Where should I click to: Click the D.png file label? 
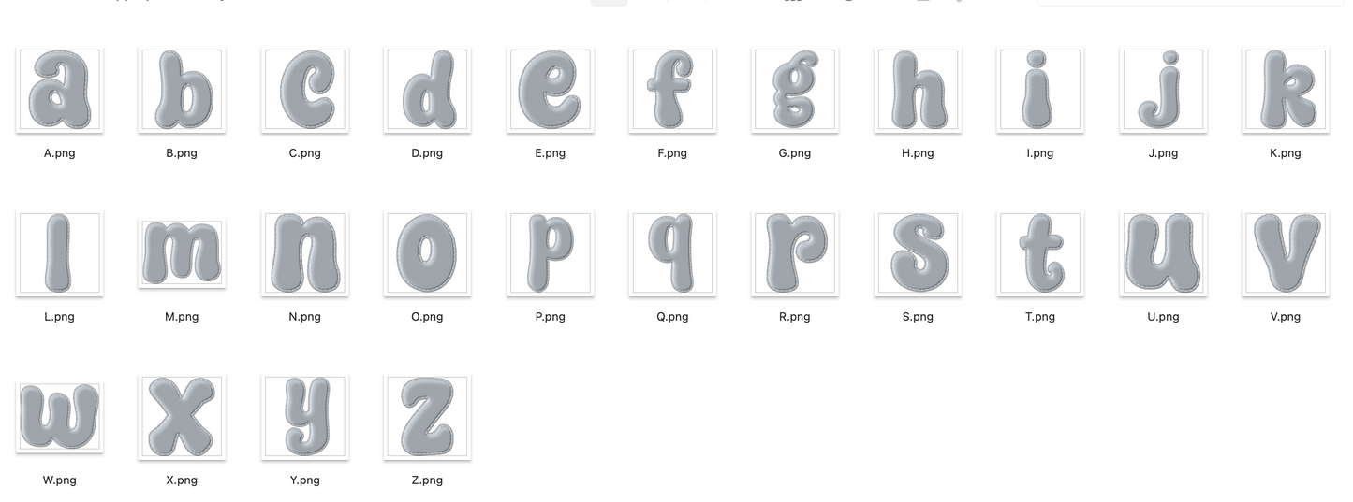[x=427, y=153]
